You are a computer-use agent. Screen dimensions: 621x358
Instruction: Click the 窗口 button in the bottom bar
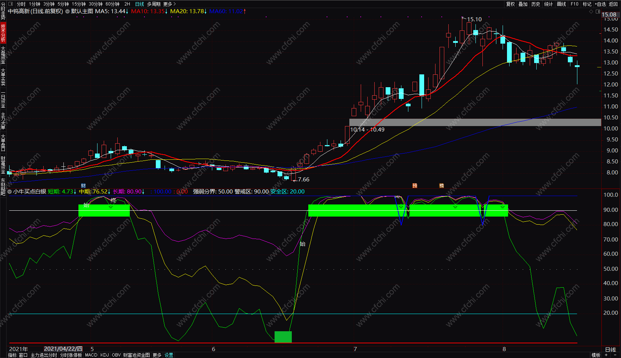click(x=23, y=355)
